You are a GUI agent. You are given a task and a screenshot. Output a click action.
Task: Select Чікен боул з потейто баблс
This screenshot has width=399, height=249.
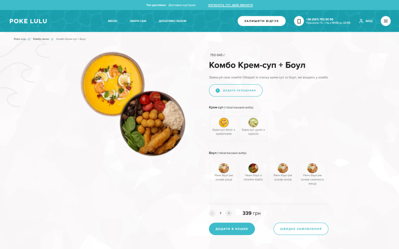(253, 176)
